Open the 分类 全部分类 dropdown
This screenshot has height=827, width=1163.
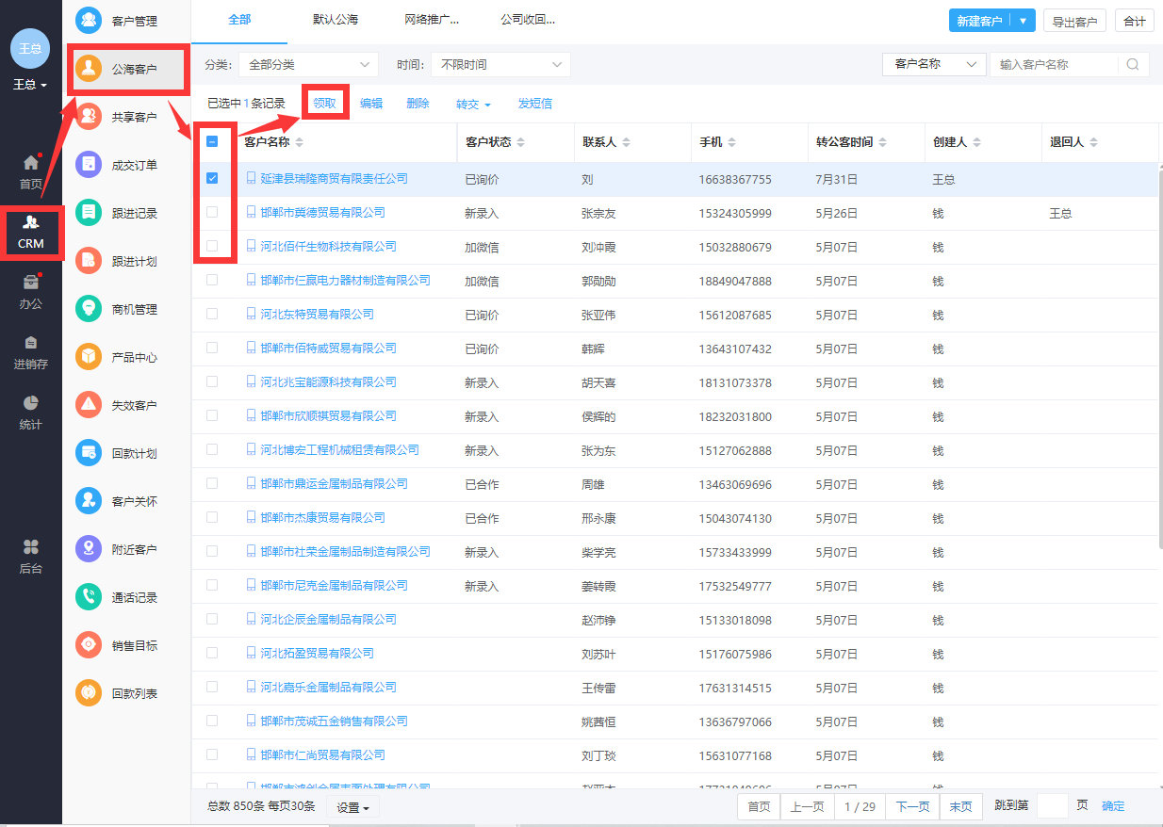tap(308, 64)
